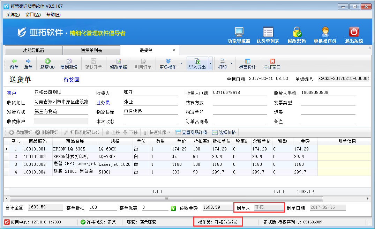Screen dimensions: 375x229
Task: Go to previous record with 前单
Action: click(x=14, y=64)
